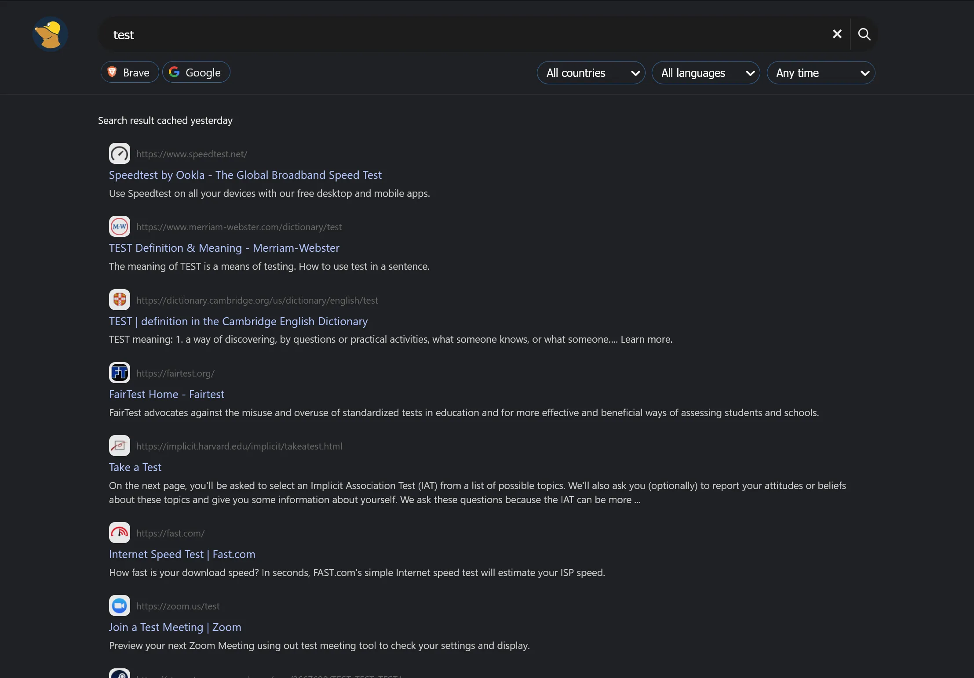The width and height of the screenshot is (974, 678).
Task: Open the All countries dropdown
Action: [x=591, y=73]
